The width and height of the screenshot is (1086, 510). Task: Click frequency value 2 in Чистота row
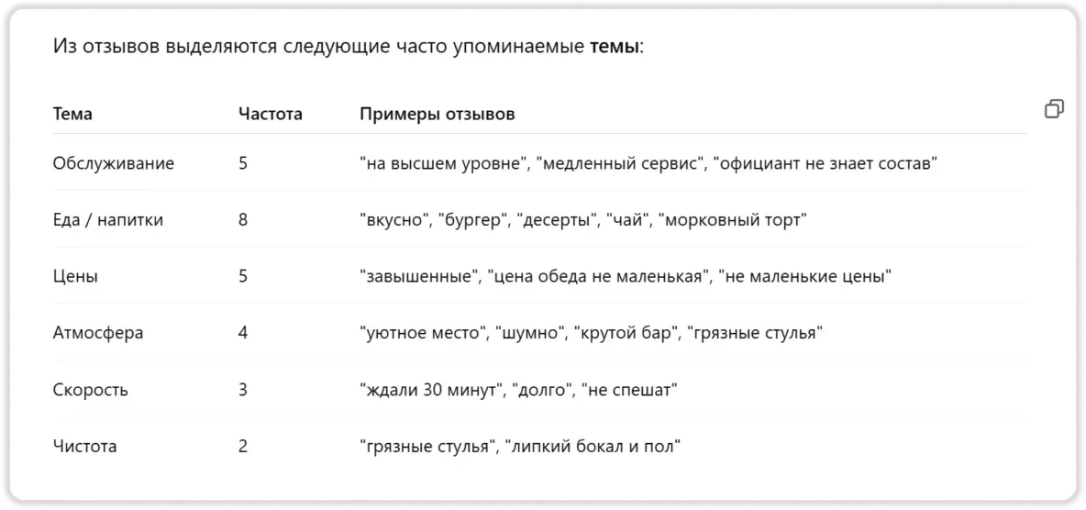[x=243, y=447]
